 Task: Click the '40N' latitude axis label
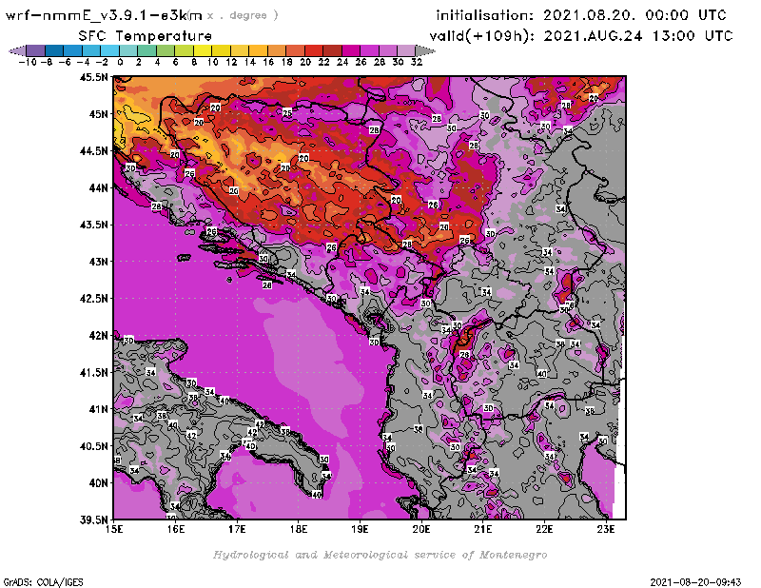[x=98, y=483]
